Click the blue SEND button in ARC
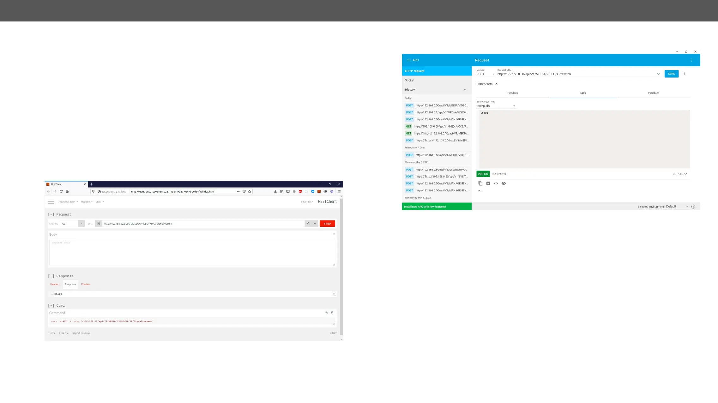Screen dimensions: 718x403 [x=672, y=74]
